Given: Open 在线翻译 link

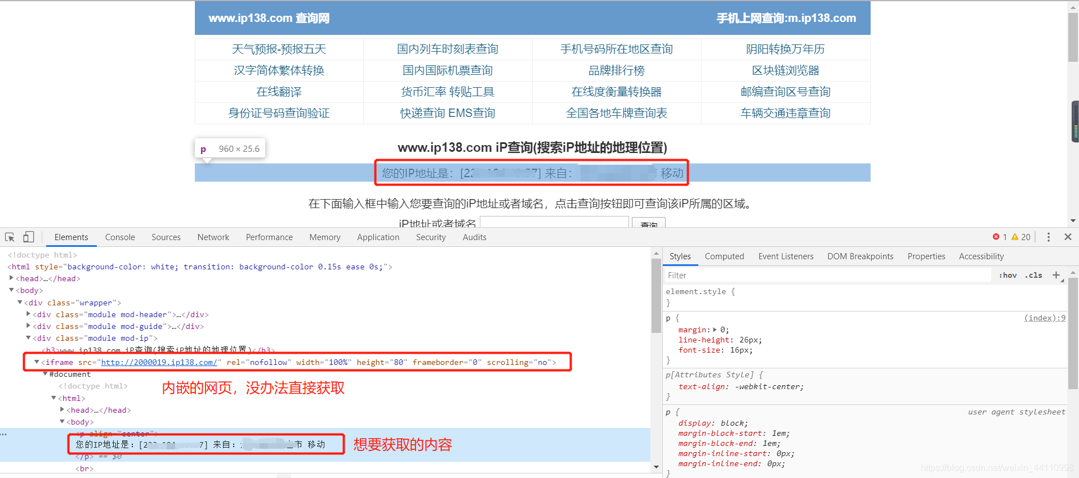Looking at the screenshot, I should 279,92.
